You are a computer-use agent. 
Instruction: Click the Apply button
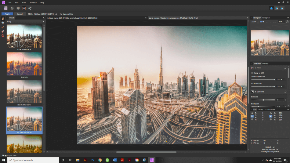[7, 14]
